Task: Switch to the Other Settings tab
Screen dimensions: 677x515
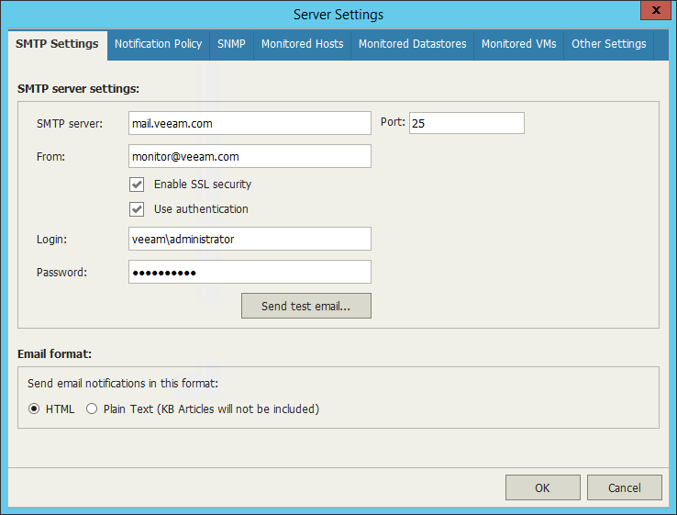Action: point(608,44)
